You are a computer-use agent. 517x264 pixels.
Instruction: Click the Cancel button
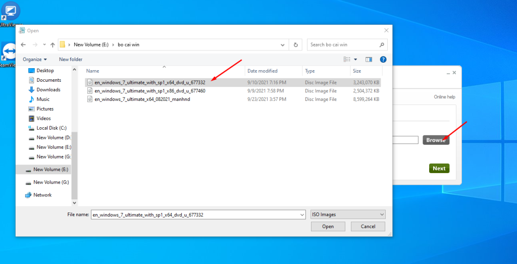pyautogui.click(x=368, y=227)
